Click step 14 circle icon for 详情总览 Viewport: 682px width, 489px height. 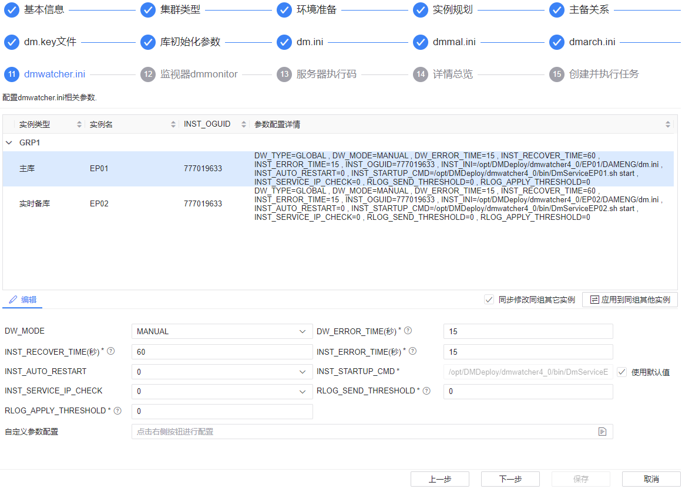(421, 74)
